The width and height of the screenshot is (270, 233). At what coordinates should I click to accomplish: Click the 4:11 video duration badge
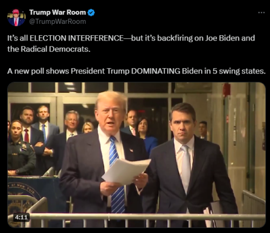pyautogui.click(x=21, y=217)
